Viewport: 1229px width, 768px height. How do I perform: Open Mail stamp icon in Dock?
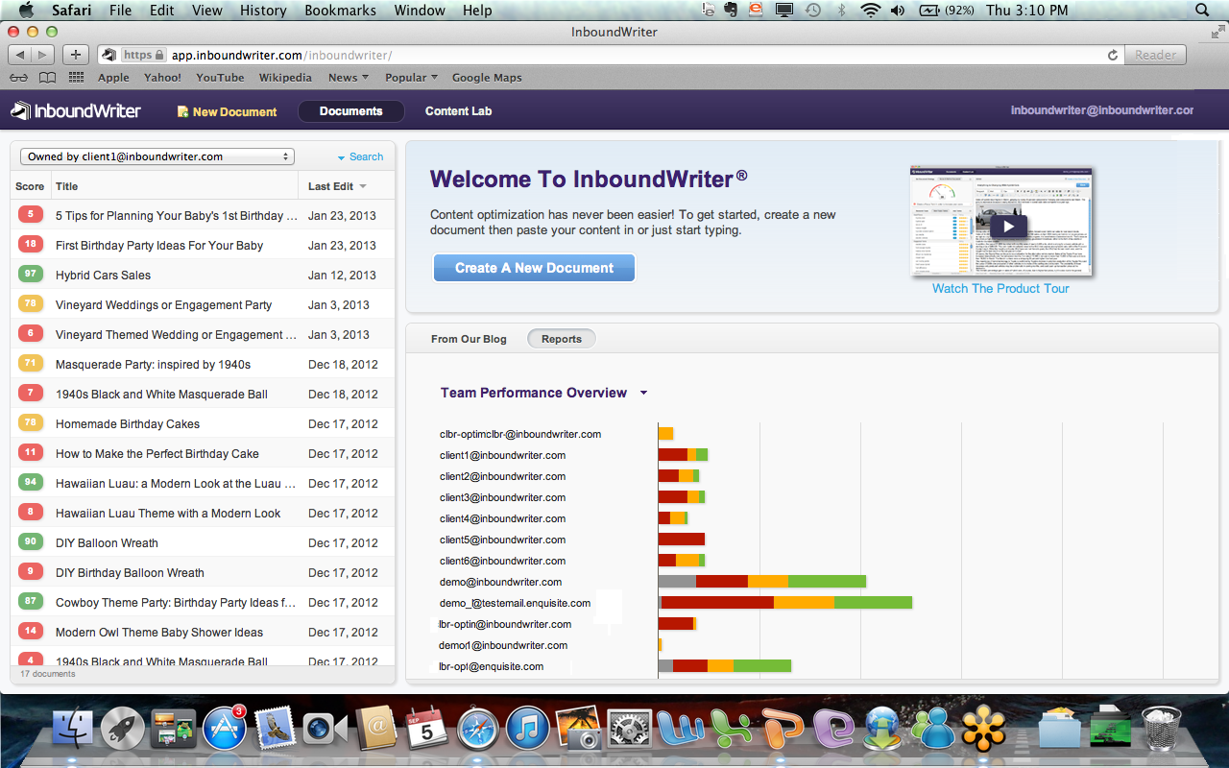[x=275, y=729]
